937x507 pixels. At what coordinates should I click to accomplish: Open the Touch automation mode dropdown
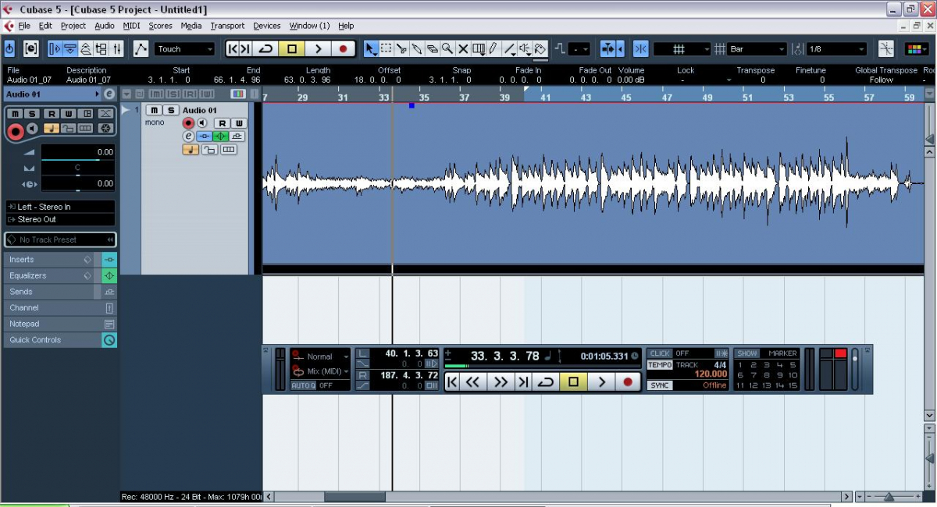point(184,49)
